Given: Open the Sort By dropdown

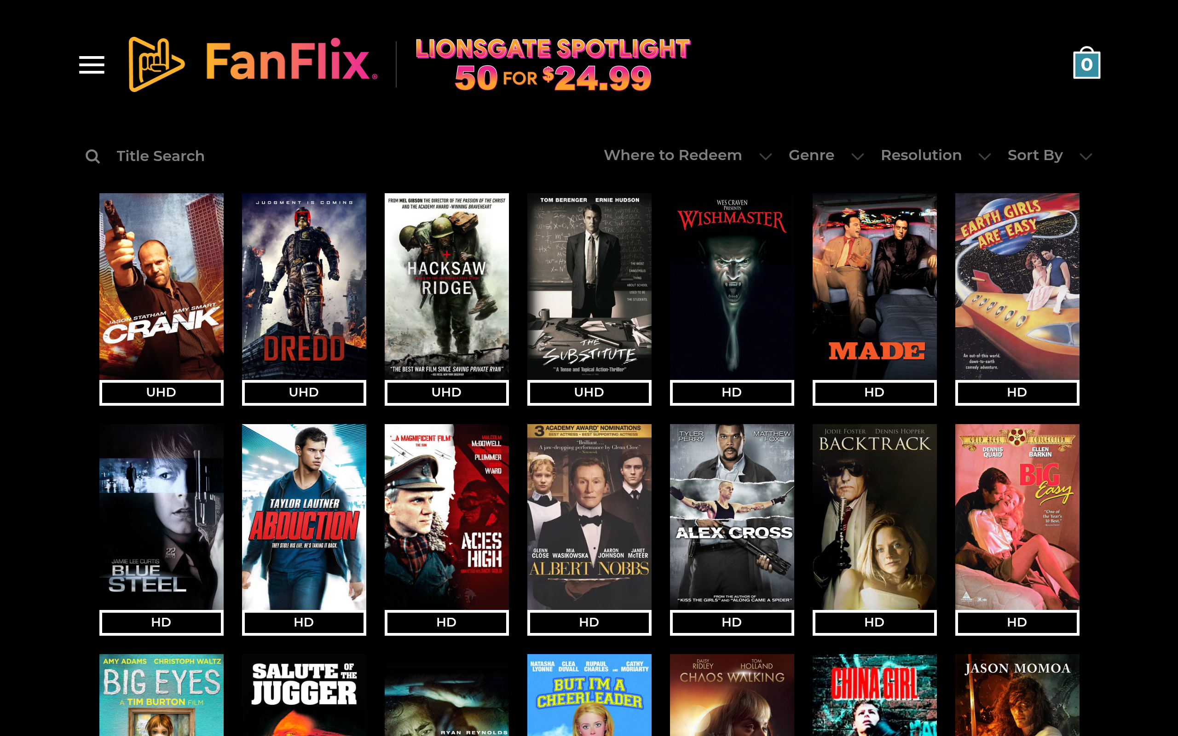Looking at the screenshot, I should pos(1050,155).
